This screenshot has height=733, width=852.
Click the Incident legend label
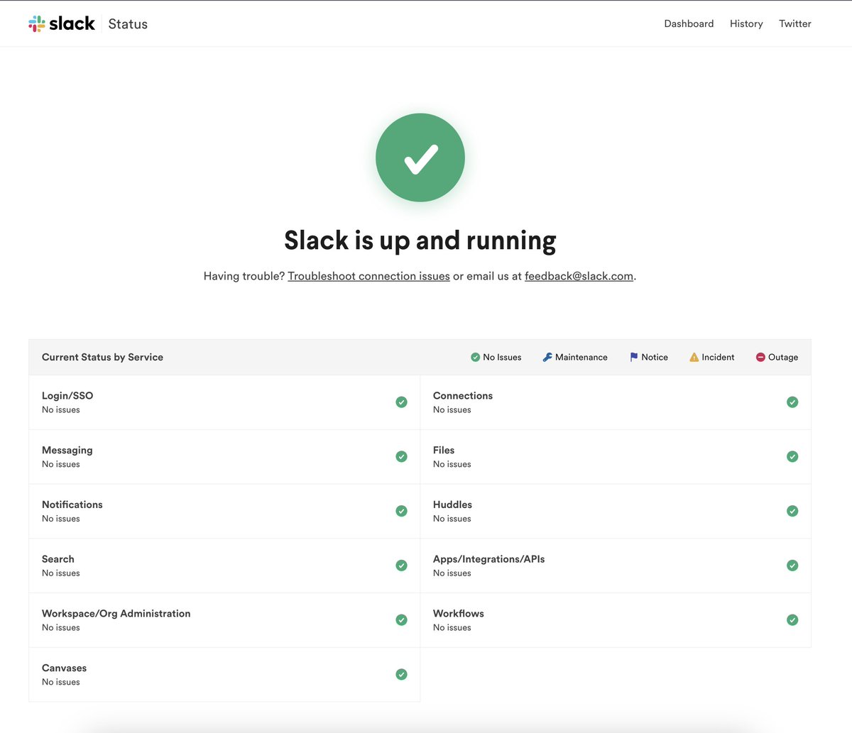(718, 357)
